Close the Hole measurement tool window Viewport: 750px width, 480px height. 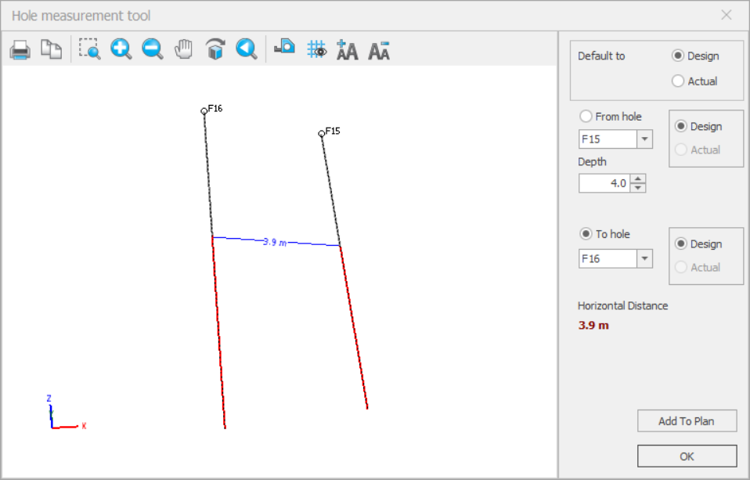(727, 16)
